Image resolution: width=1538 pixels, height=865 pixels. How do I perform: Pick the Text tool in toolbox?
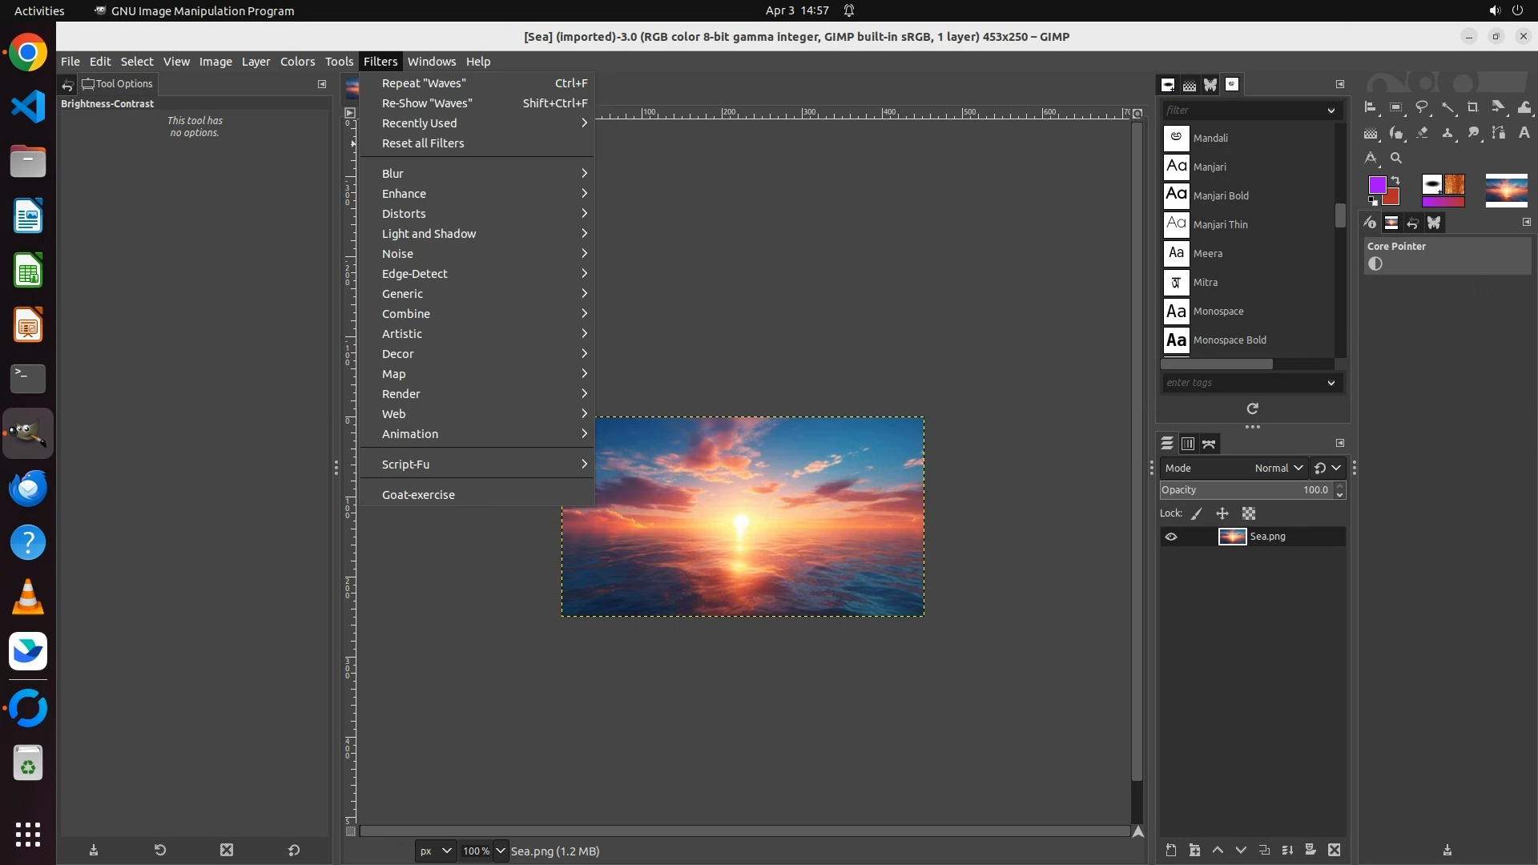[1524, 133]
